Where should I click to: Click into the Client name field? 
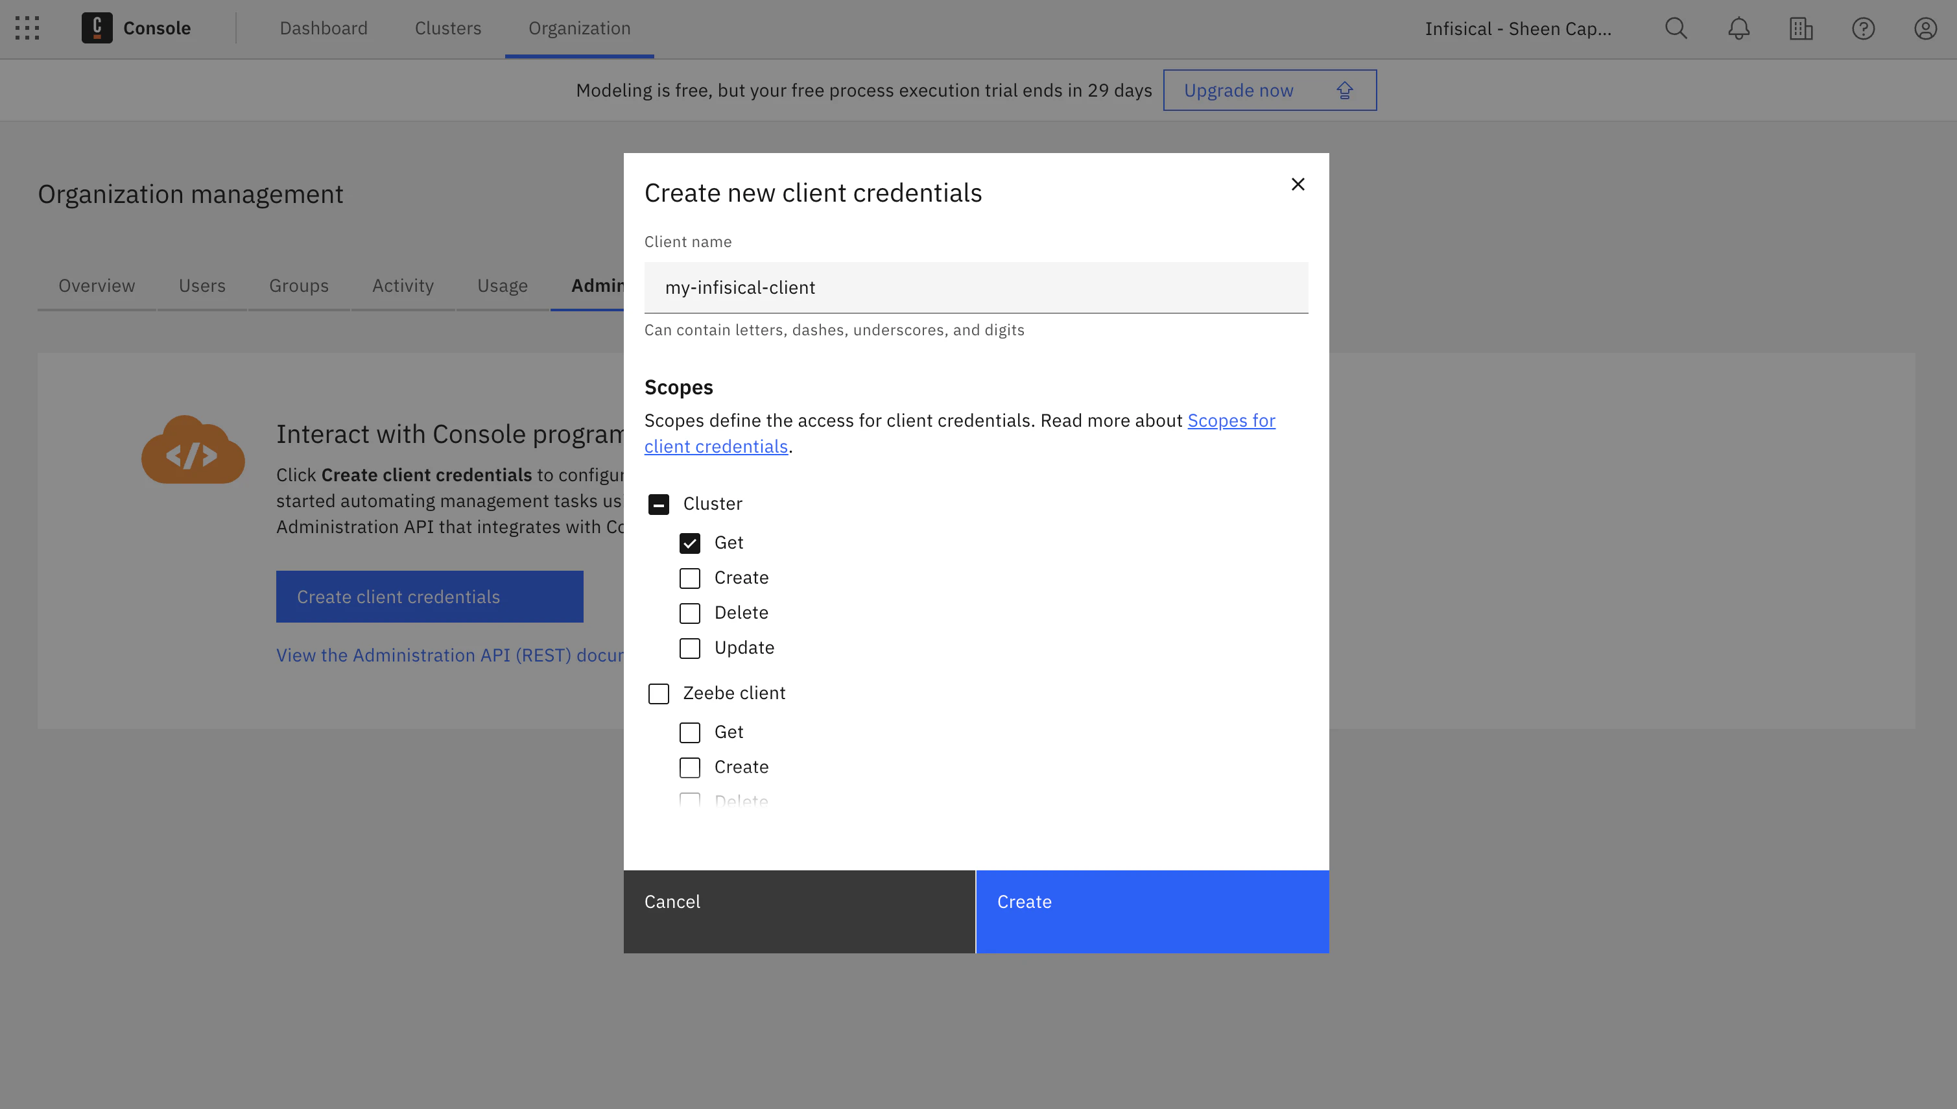tap(976, 287)
